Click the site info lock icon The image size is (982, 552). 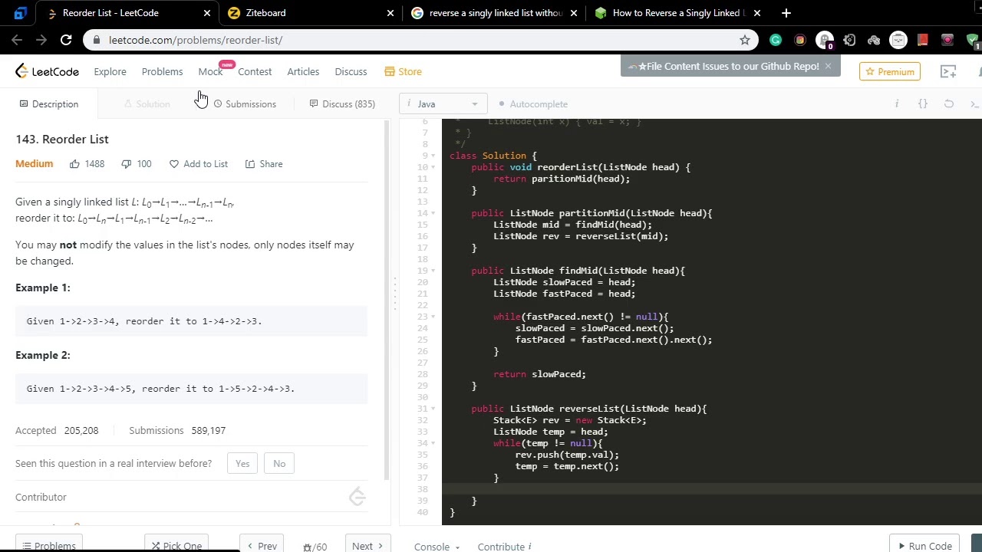97,40
